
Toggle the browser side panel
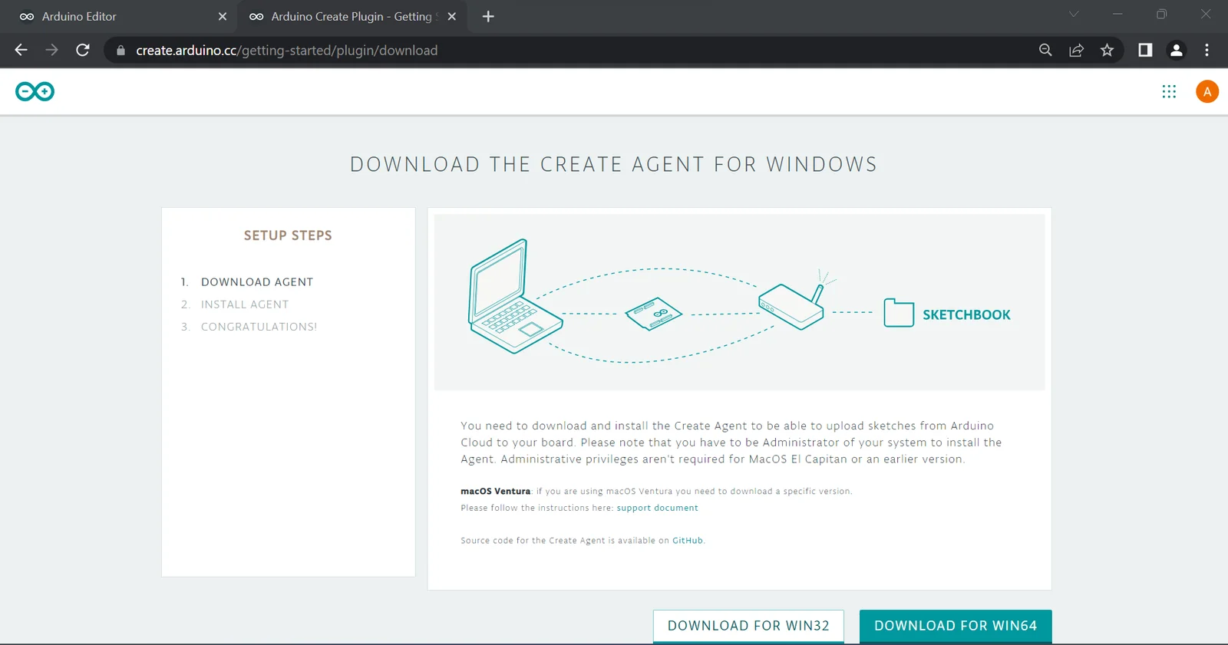pyautogui.click(x=1145, y=51)
